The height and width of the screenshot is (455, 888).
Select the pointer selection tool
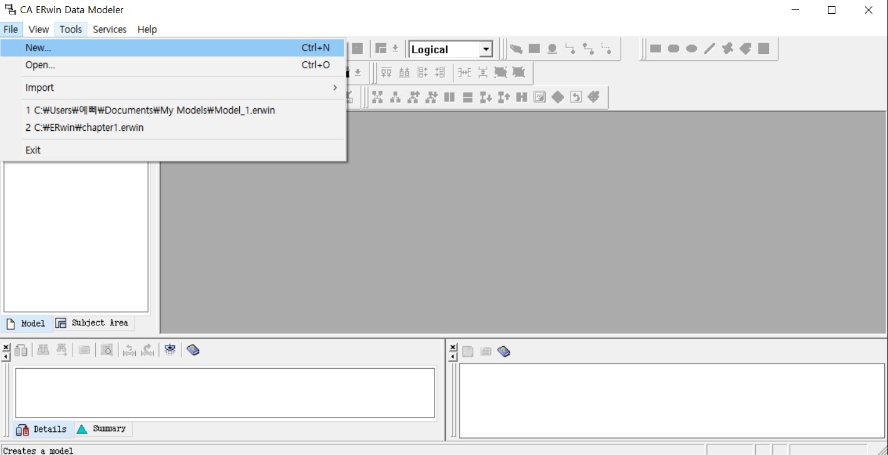[x=516, y=49]
